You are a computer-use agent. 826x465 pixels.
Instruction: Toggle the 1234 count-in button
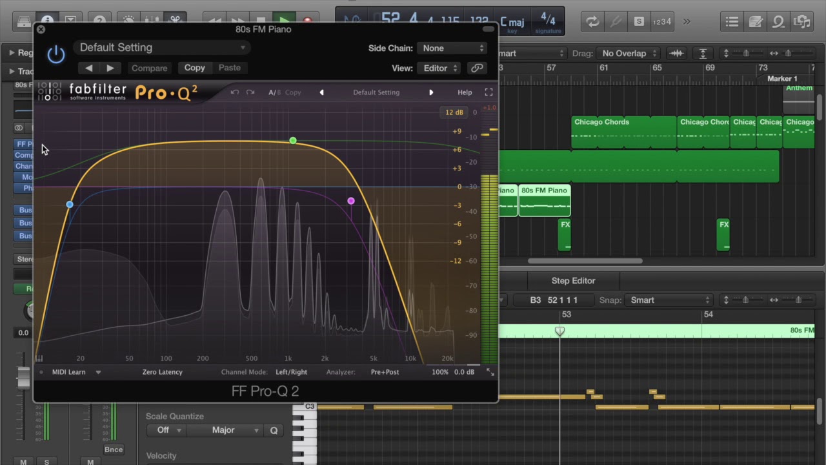tap(662, 21)
